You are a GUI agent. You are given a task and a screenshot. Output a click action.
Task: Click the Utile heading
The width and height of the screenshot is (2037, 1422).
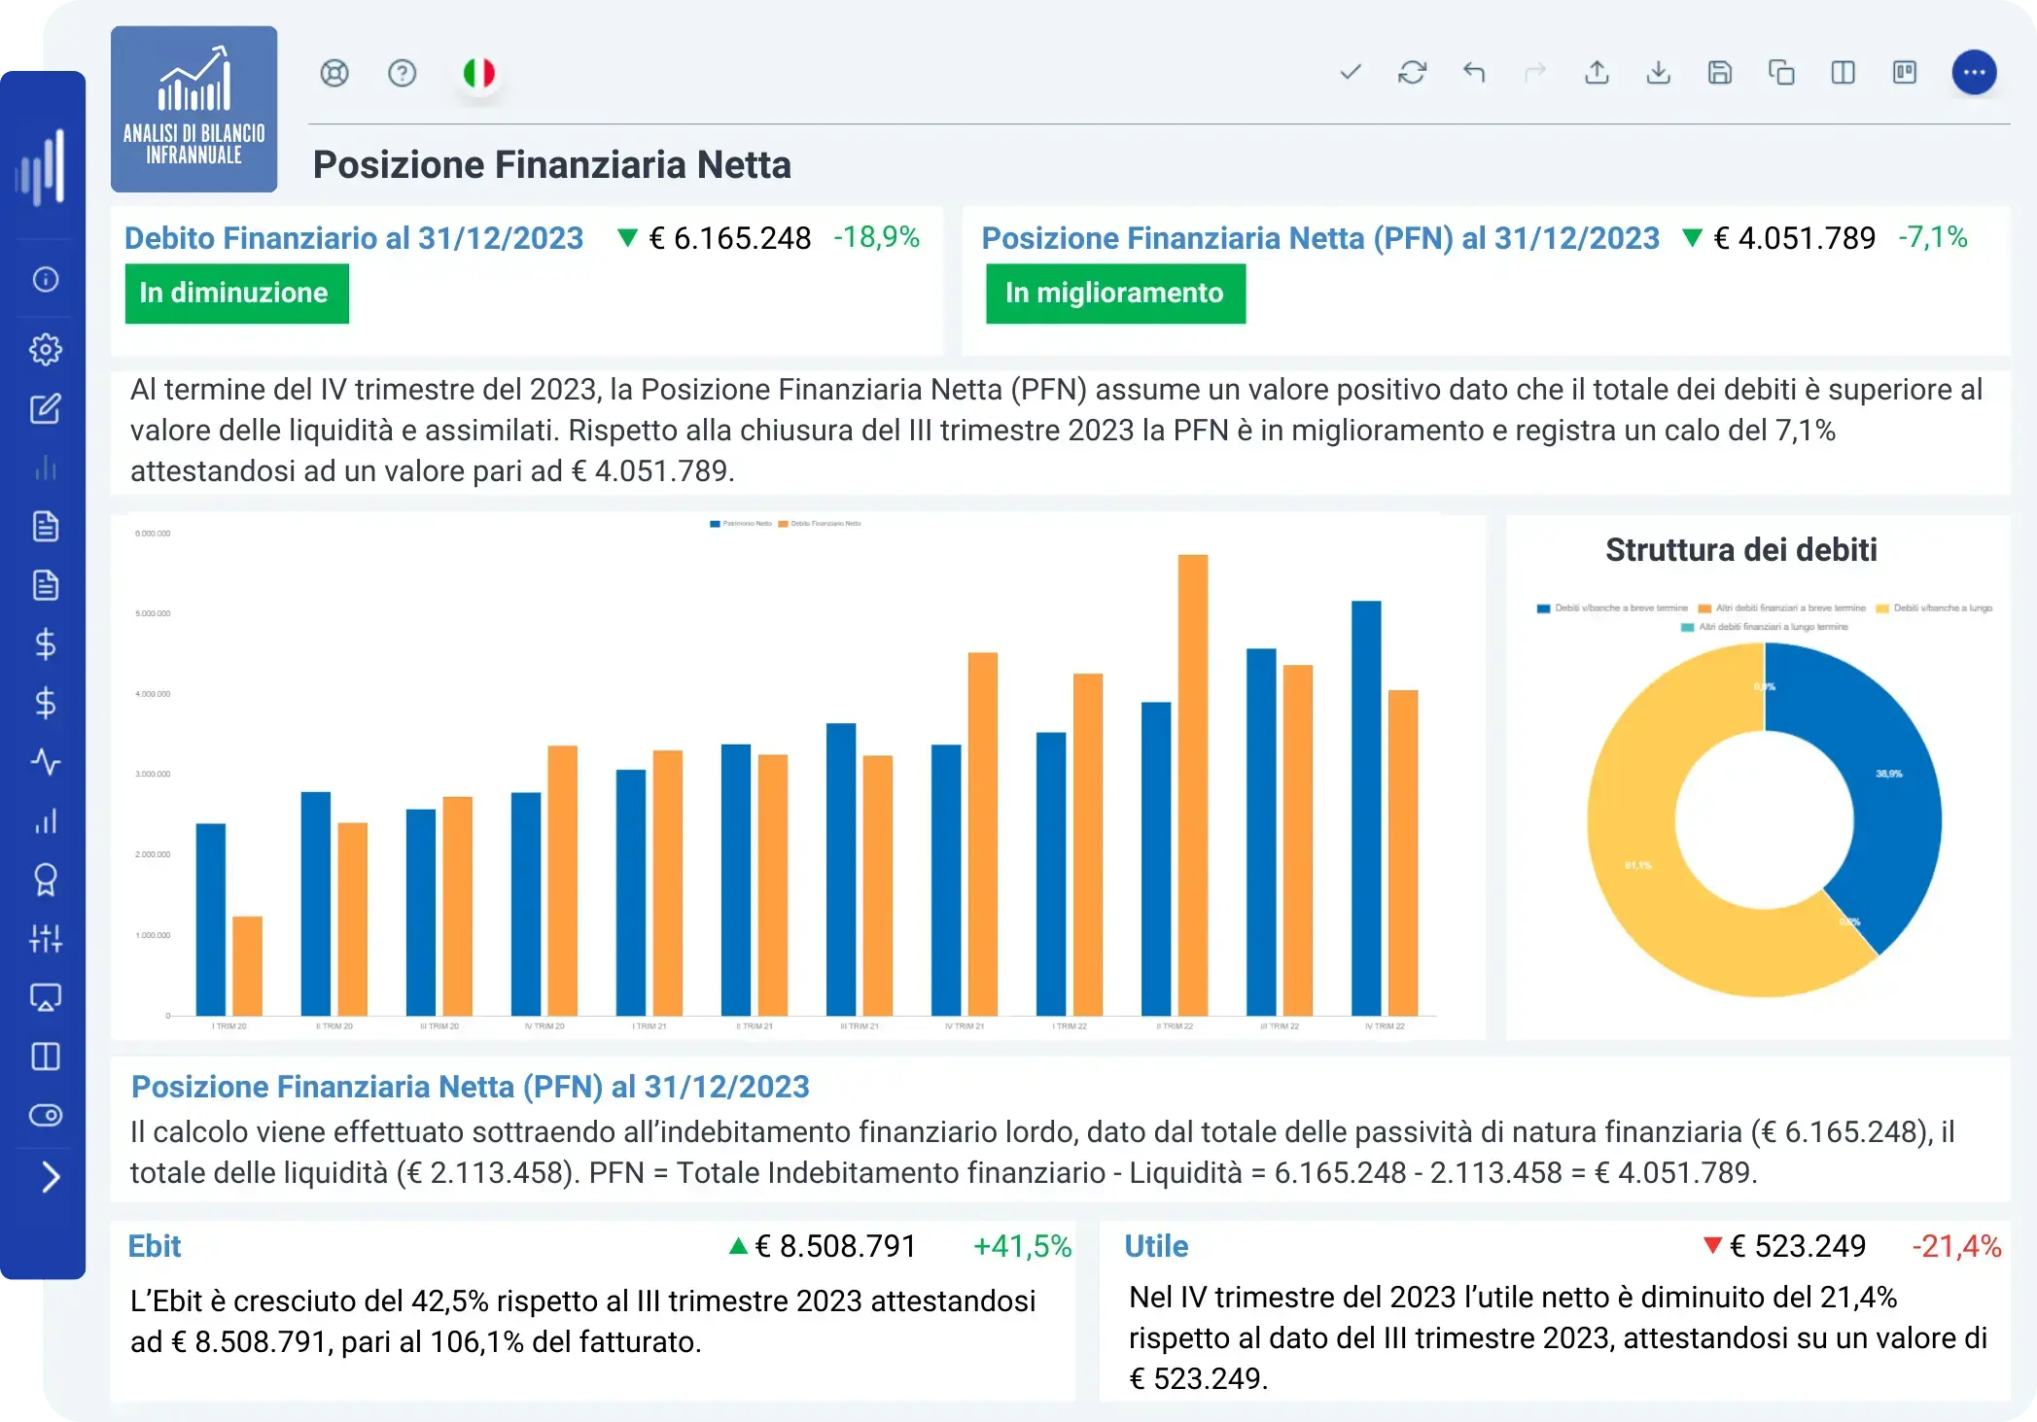point(1156,1246)
